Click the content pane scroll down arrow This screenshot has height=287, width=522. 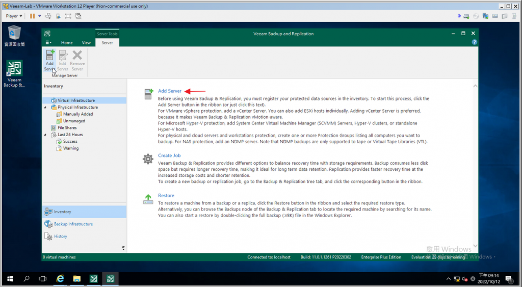(x=475, y=246)
